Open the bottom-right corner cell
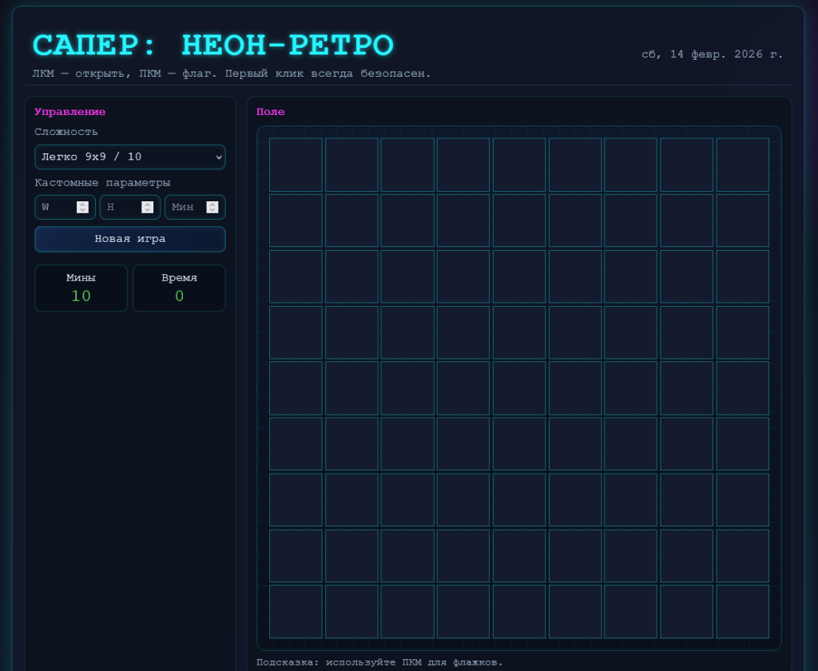The image size is (818, 671). (742, 611)
